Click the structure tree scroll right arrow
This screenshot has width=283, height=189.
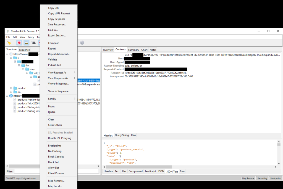pos(98,166)
